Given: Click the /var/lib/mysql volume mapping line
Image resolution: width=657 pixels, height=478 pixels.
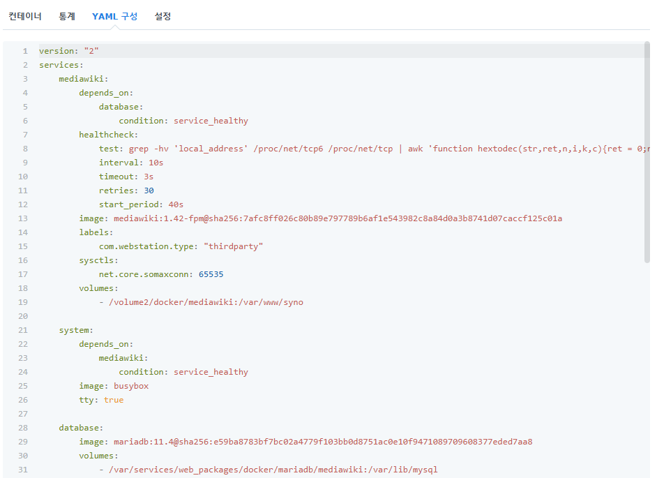Looking at the screenshot, I should pyautogui.click(x=268, y=470).
